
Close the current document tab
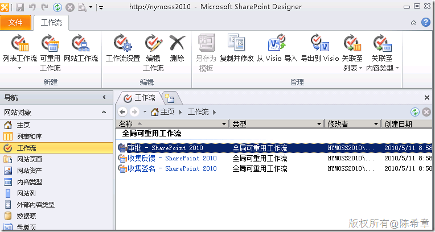(x=427, y=98)
